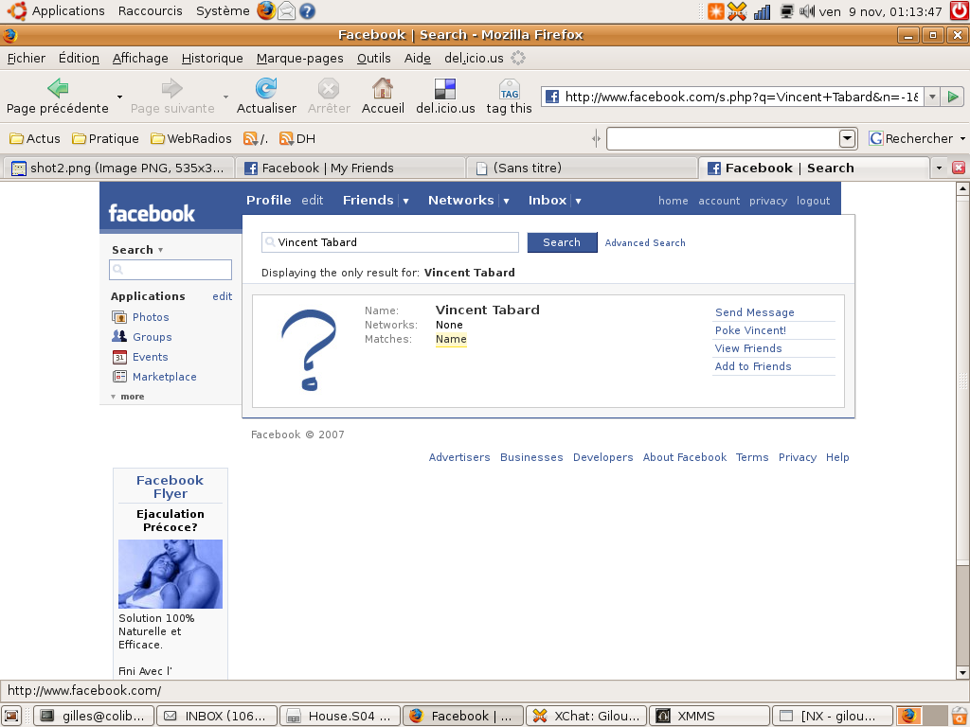The height and width of the screenshot is (727, 970).
Task: Go back with Page précédente arrow
Action: (58, 89)
